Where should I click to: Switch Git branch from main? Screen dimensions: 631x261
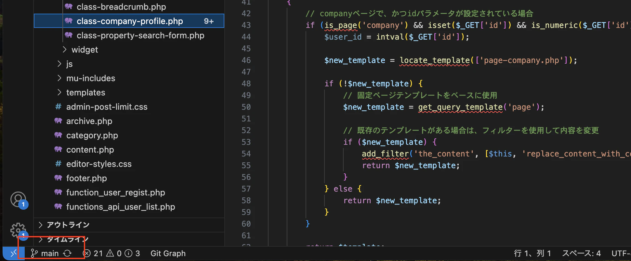(45, 253)
